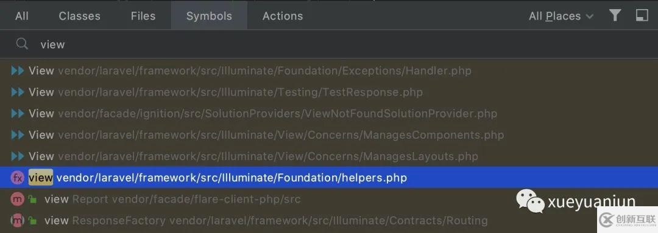658x233 pixels.
Task: Click the alias icon for Handler.php result
Action: [x=17, y=71]
